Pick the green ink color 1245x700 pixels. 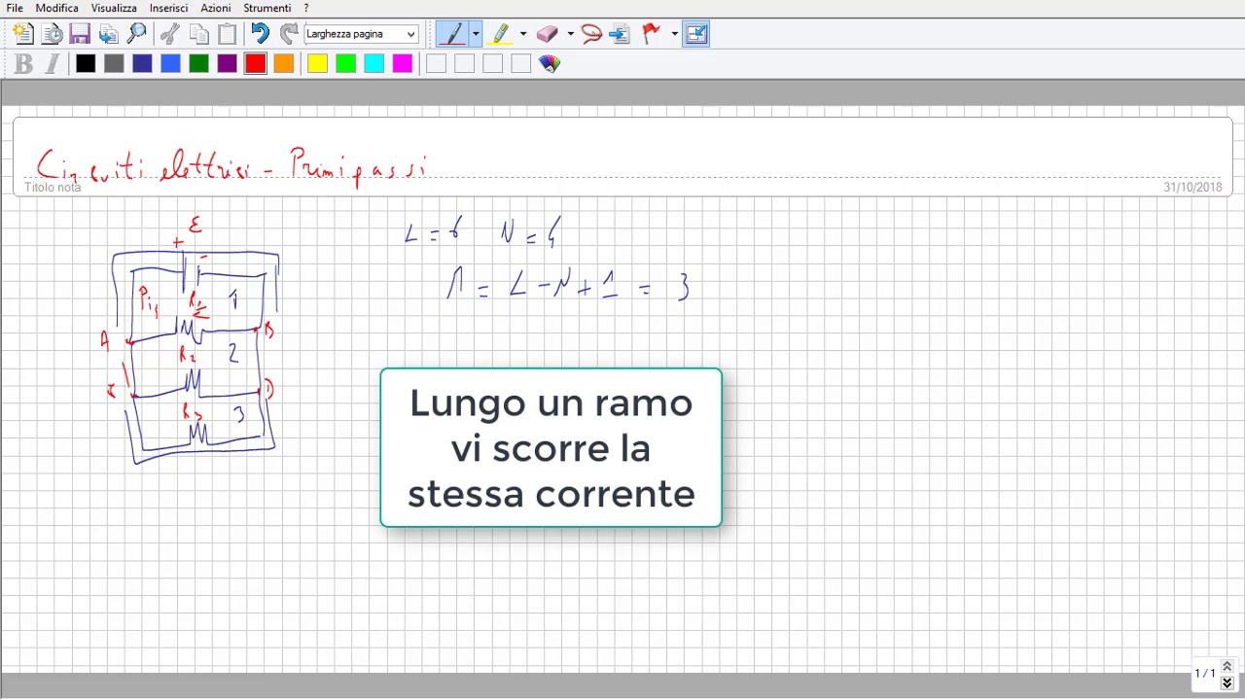(198, 64)
